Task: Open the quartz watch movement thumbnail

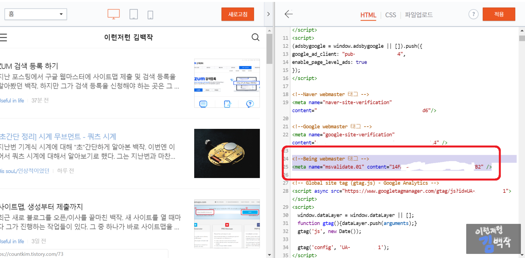Action: (227, 153)
